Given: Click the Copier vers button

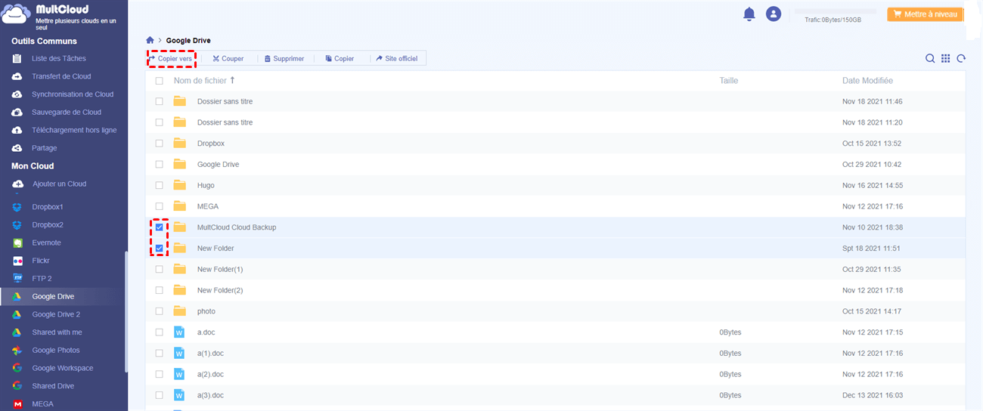Looking at the screenshot, I should click(x=171, y=58).
